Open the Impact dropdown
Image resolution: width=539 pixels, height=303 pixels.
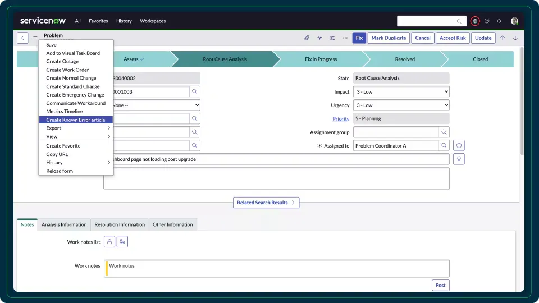pos(401,91)
